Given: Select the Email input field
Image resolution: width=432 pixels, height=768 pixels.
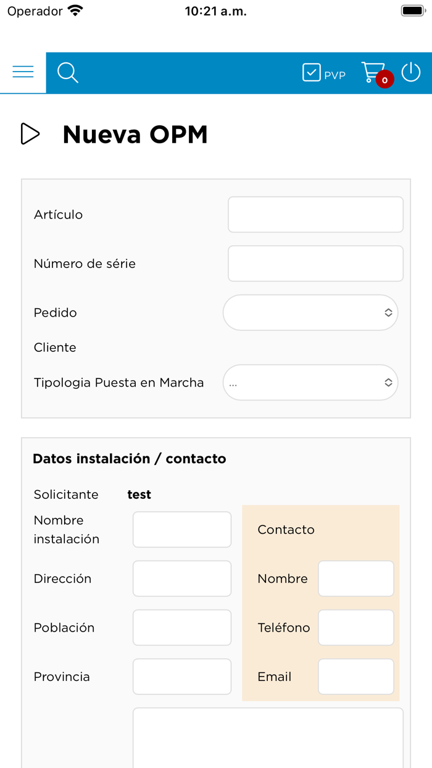Looking at the screenshot, I should click(x=356, y=677).
